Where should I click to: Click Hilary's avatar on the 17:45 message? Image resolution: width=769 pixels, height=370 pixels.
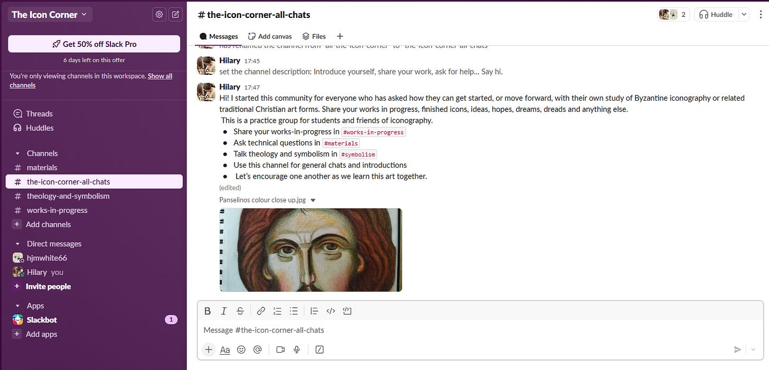point(206,65)
